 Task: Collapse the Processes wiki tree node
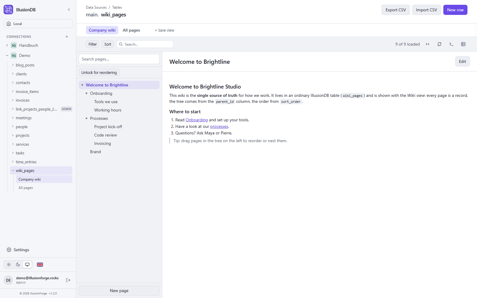[x=86, y=118]
